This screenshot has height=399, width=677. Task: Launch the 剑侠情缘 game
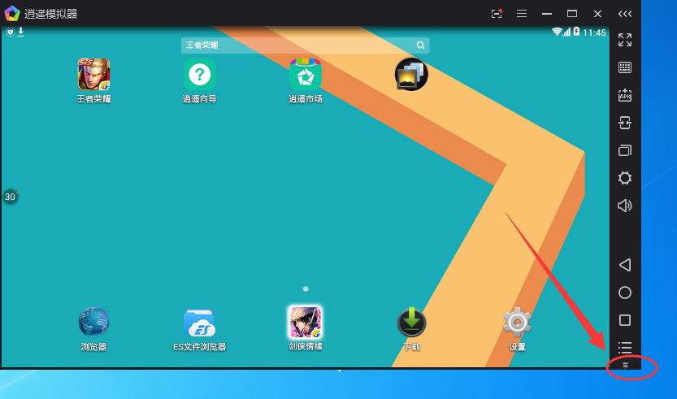coord(306,322)
